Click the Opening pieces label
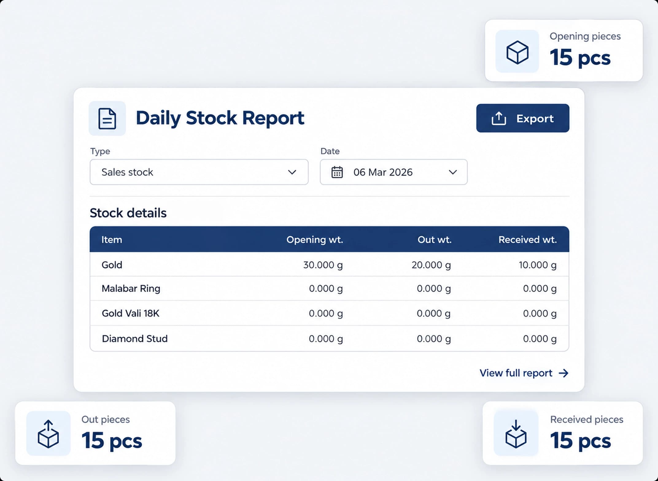Screen dimensions: 658x481 585,37
